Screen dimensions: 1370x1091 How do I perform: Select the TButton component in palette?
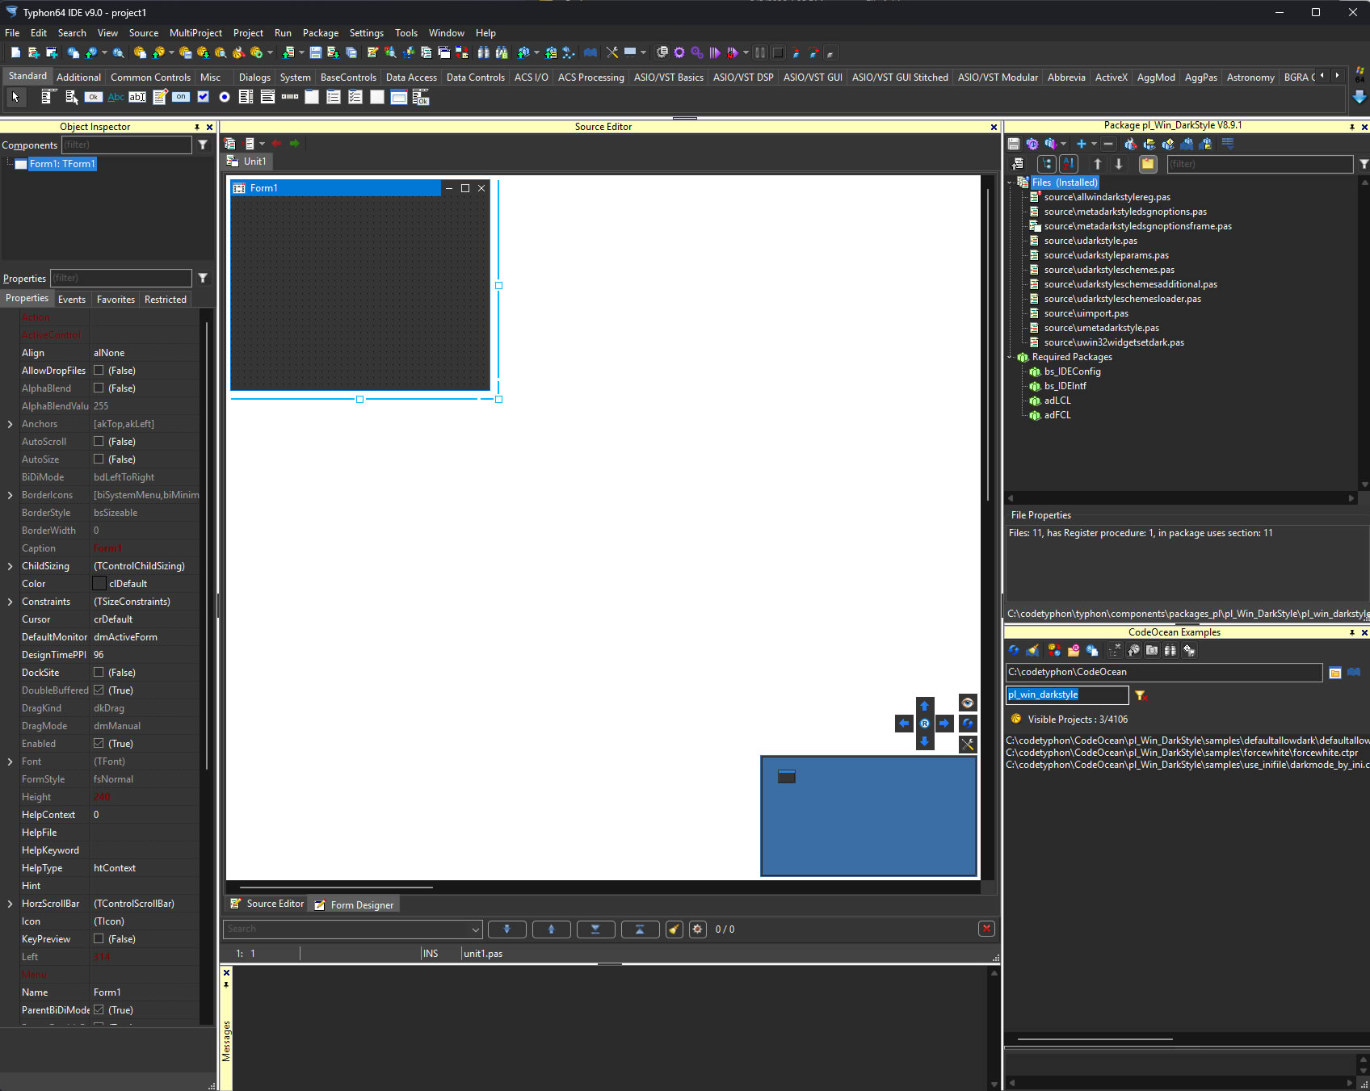coord(94,97)
